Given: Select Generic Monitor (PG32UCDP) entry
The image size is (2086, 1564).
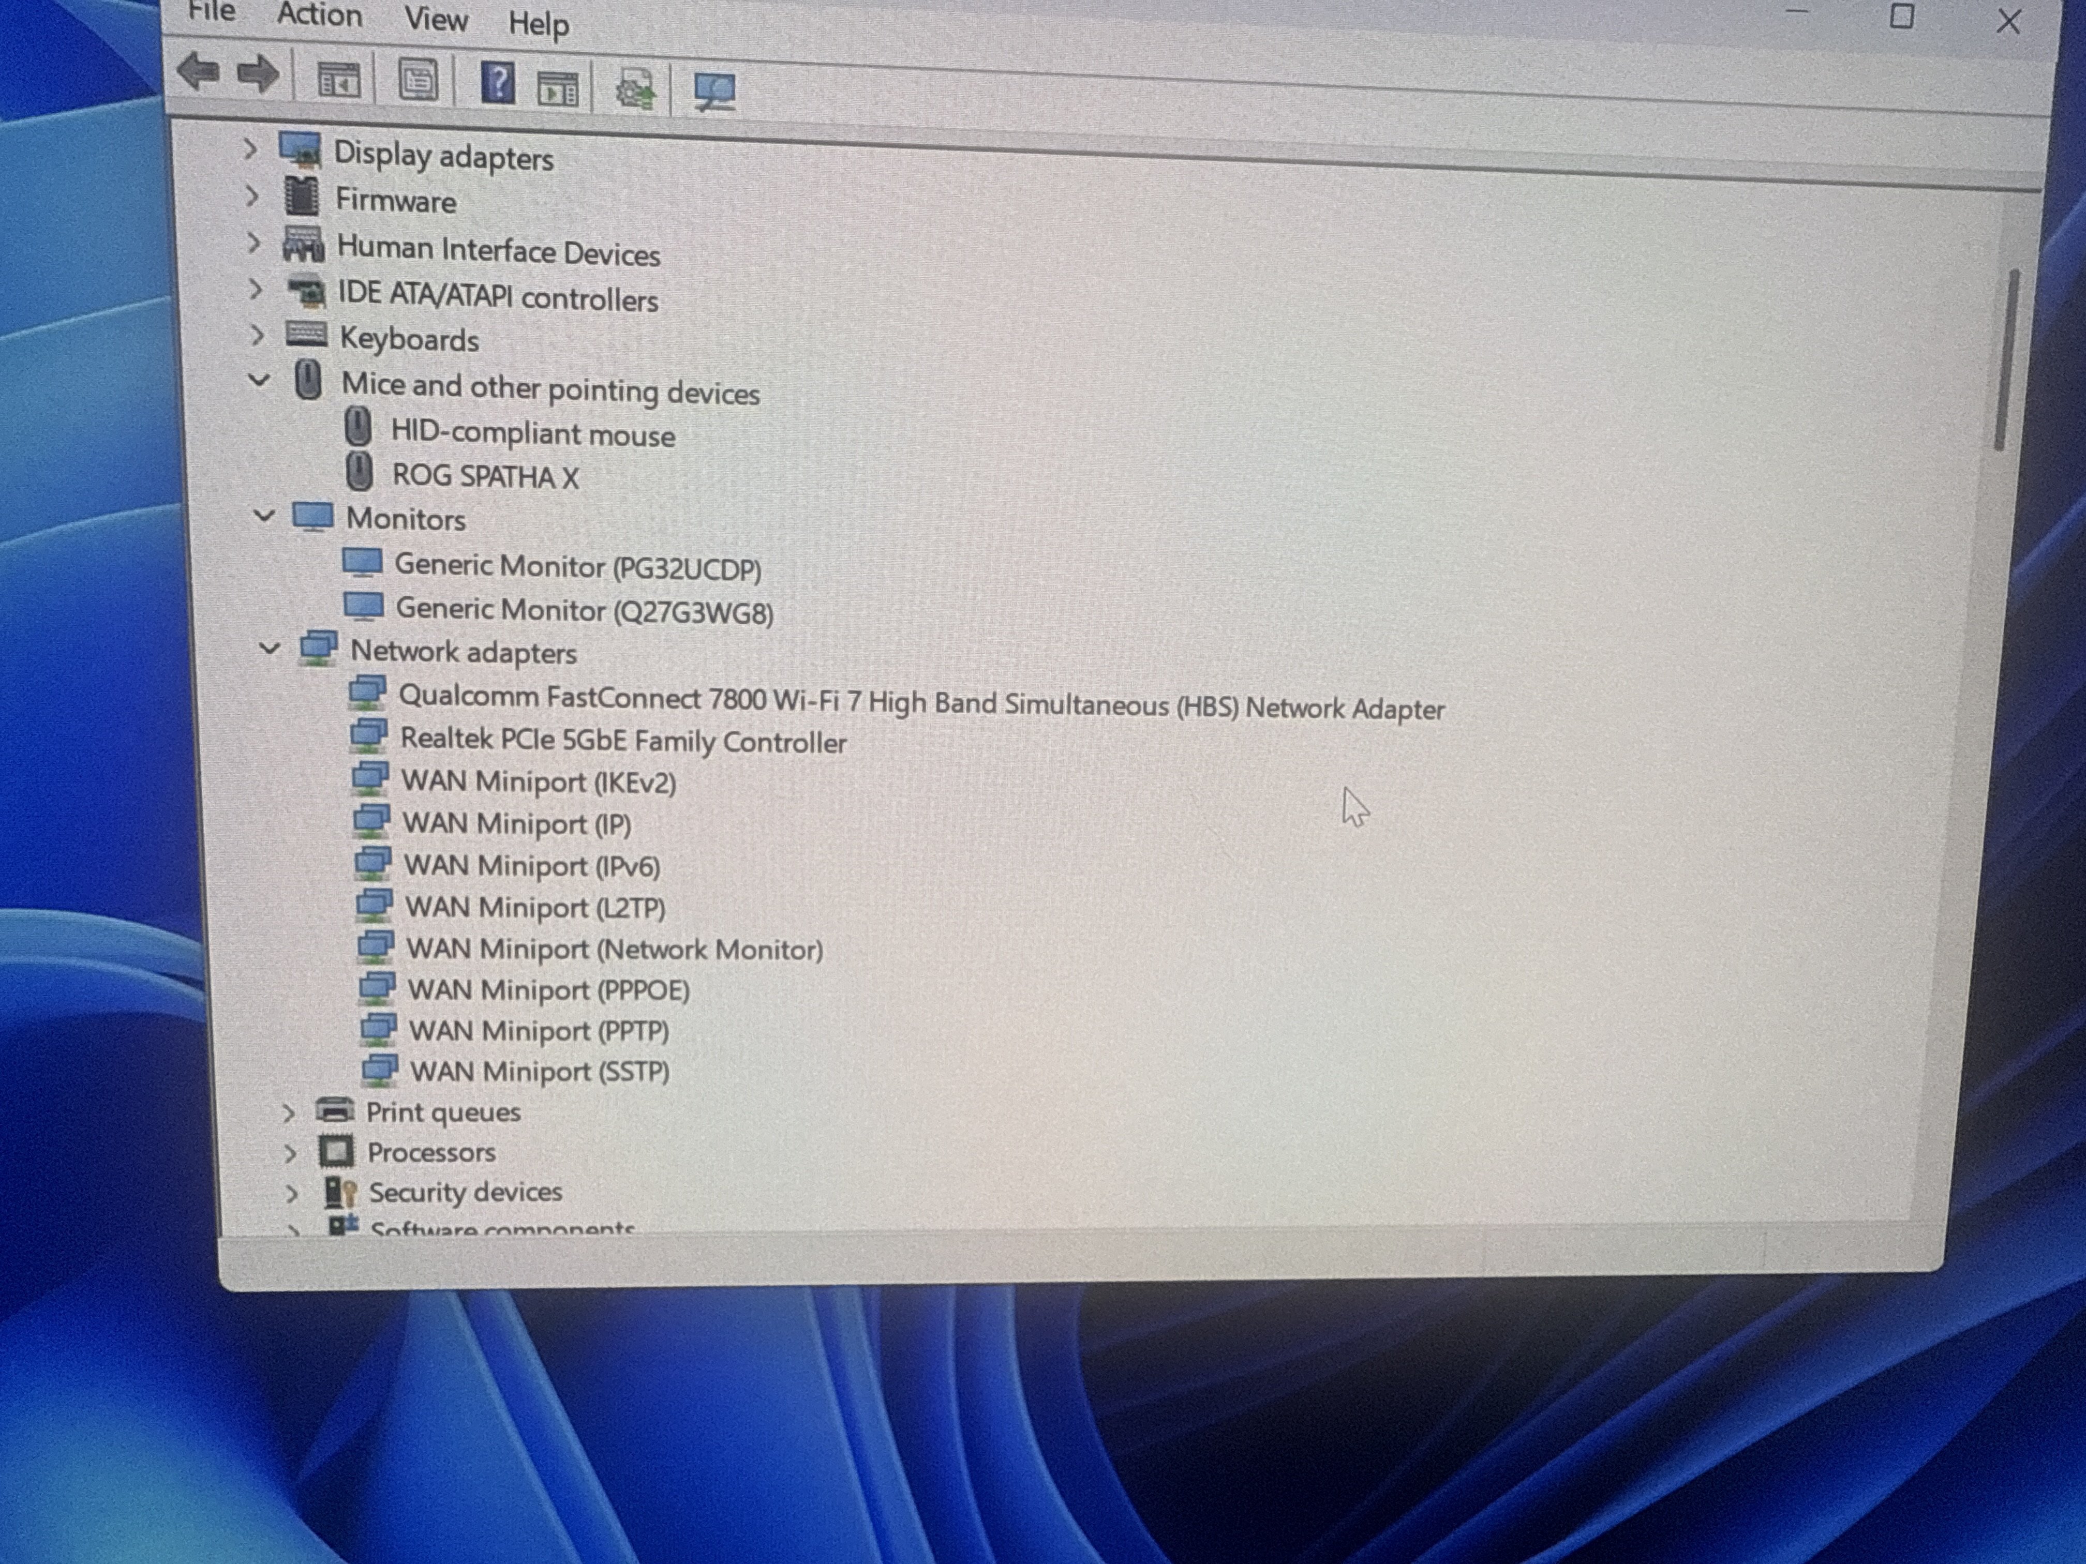Looking at the screenshot, I should coord(577,566).
